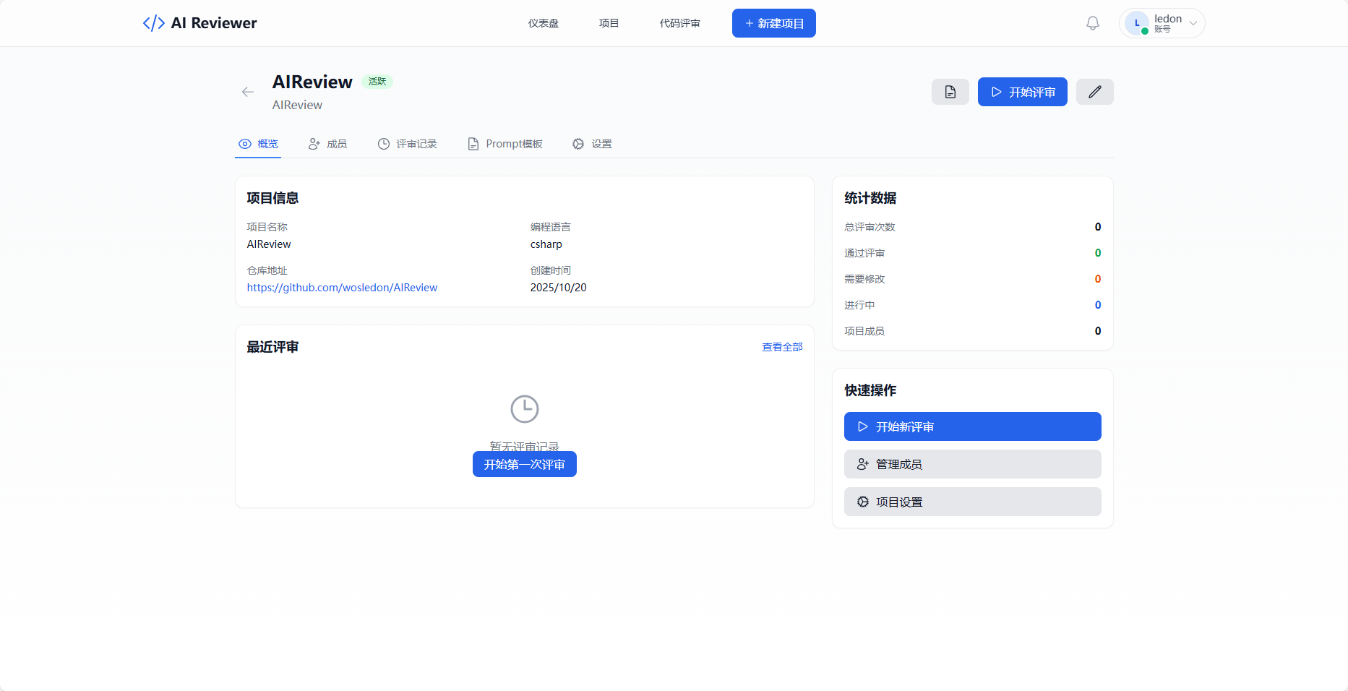Click the AI Reviewer brand text
Image resolution: width=1348 pixels, height=691 pixels.
[214, 23]
